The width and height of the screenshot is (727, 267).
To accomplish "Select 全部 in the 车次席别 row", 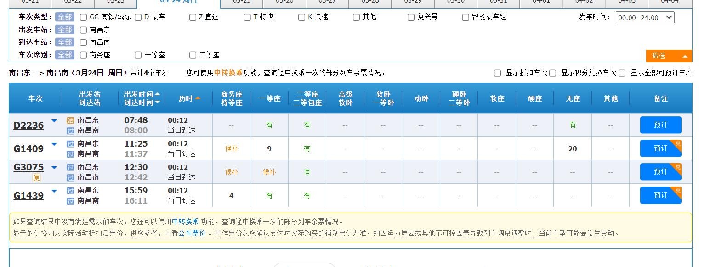I will tap(65, 55).
